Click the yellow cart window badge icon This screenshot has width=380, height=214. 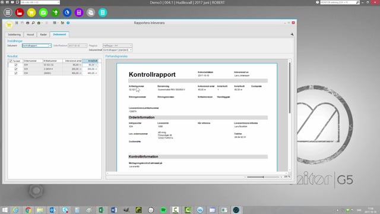point(9,25)
